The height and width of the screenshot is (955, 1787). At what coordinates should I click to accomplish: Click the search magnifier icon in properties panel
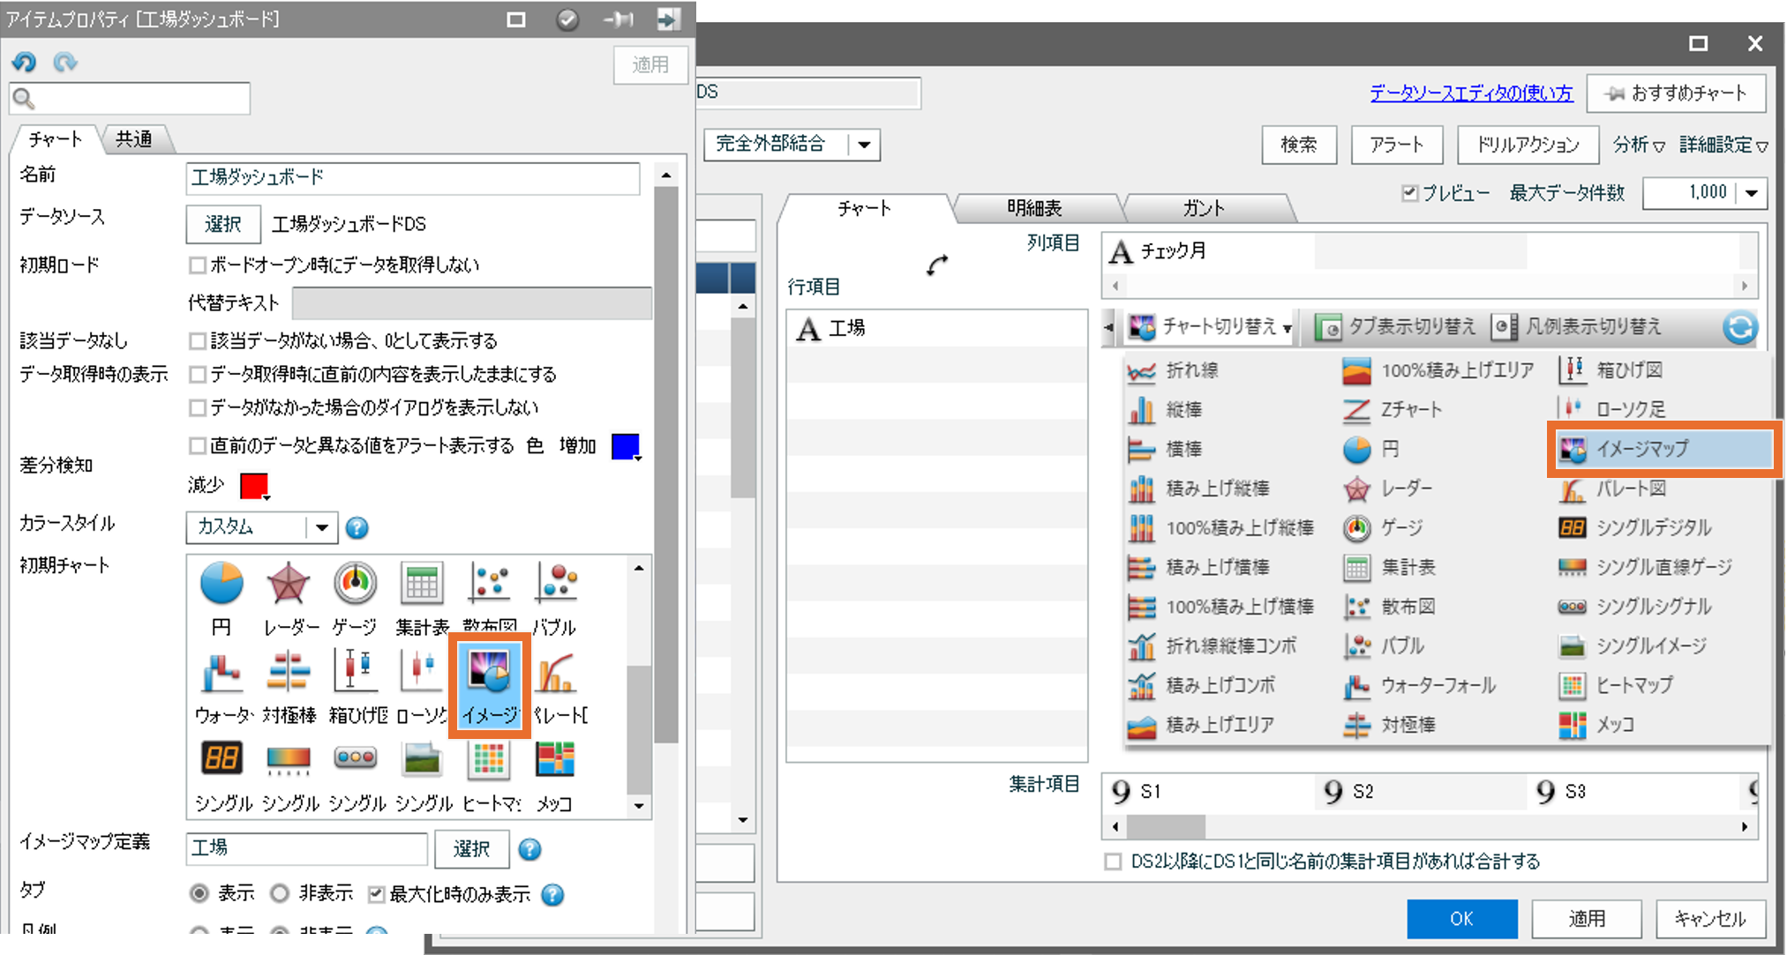(x=24, y=99)
